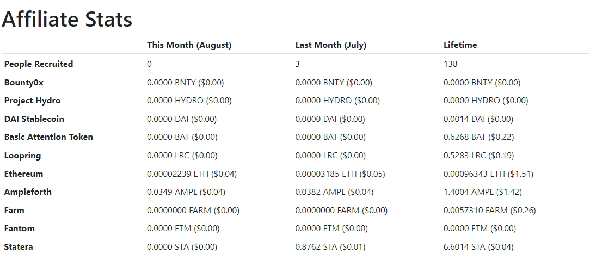Select Statera August value 0.0000 STA
Viewport: 596px width, 259px height.
point(182,247)
